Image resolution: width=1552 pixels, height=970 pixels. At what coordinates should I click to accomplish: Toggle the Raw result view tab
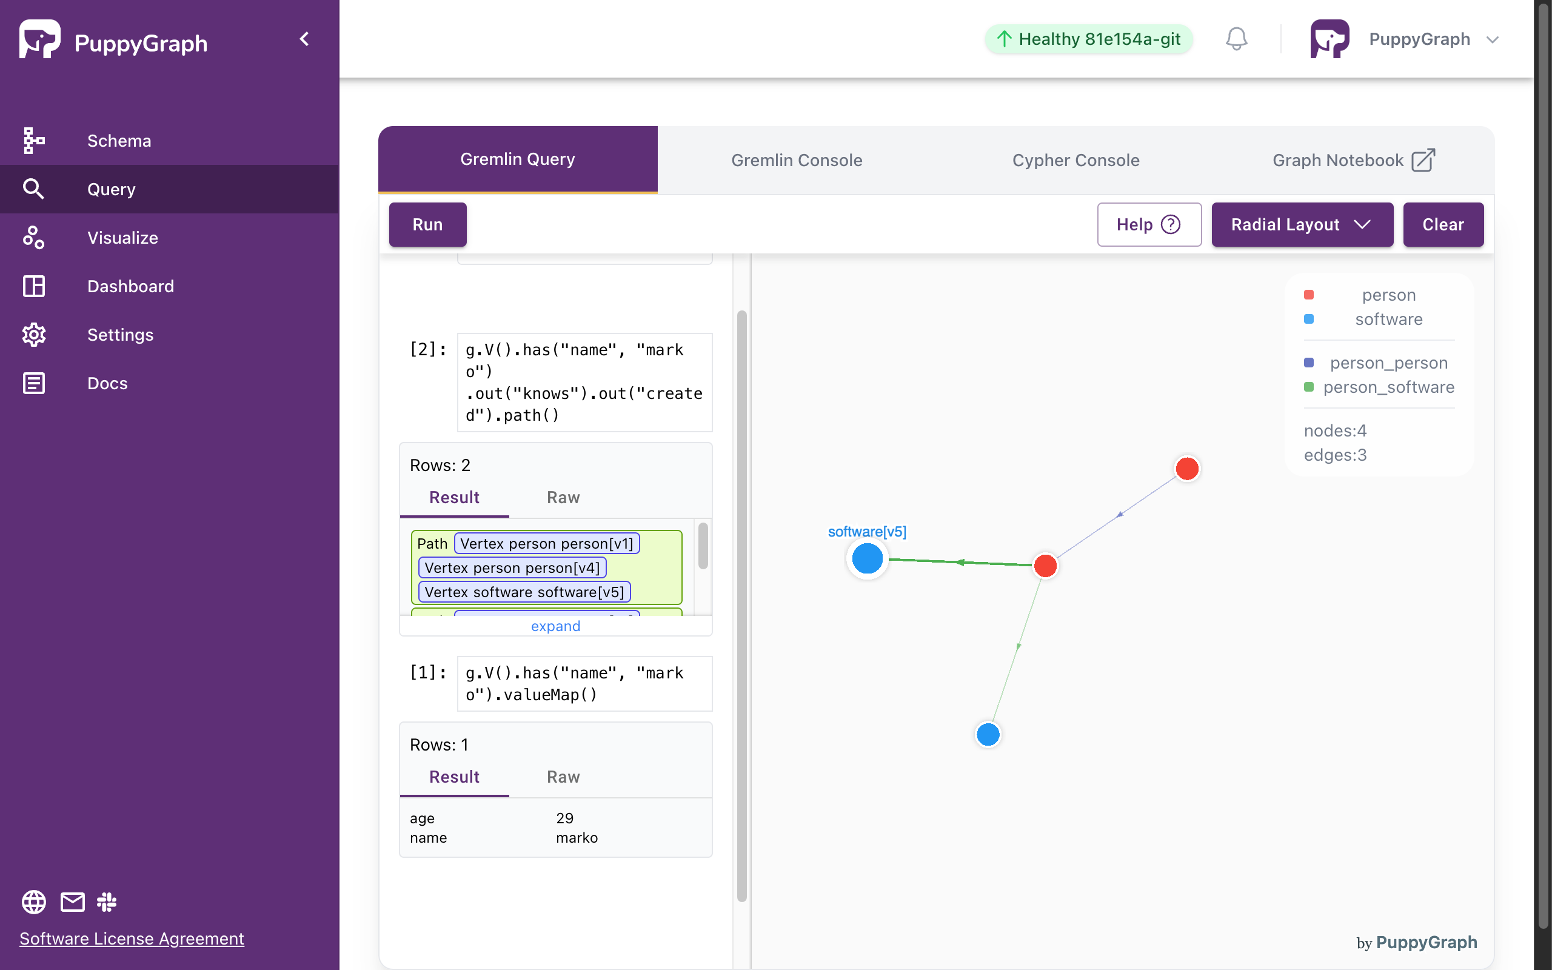[563, 496]
